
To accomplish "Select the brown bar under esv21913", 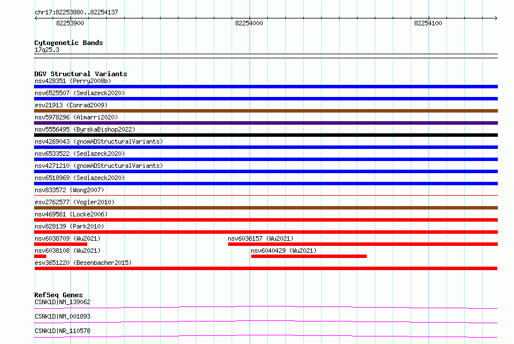I will (x=266, y=111).
